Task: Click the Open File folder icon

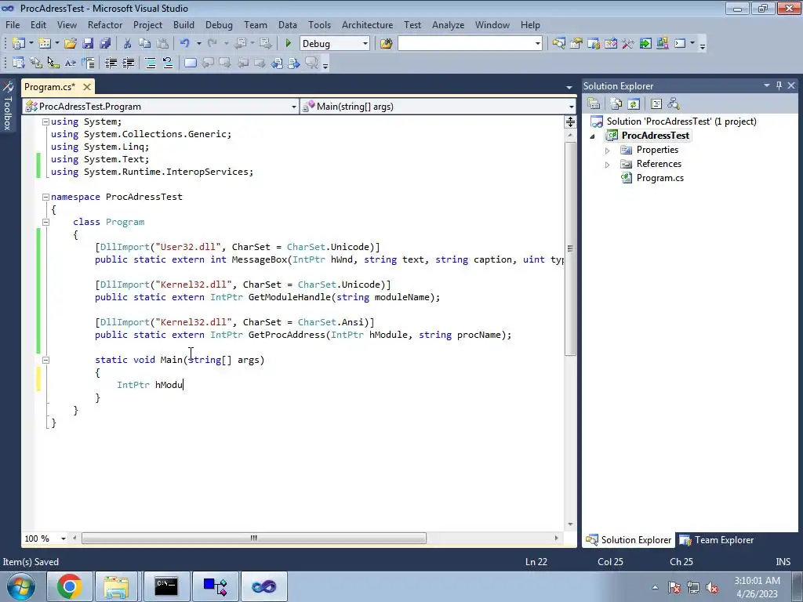Action: [70, 44]
